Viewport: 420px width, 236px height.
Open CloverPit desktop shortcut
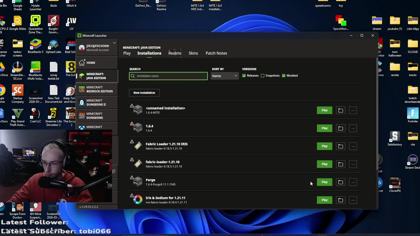coord(395,185)
